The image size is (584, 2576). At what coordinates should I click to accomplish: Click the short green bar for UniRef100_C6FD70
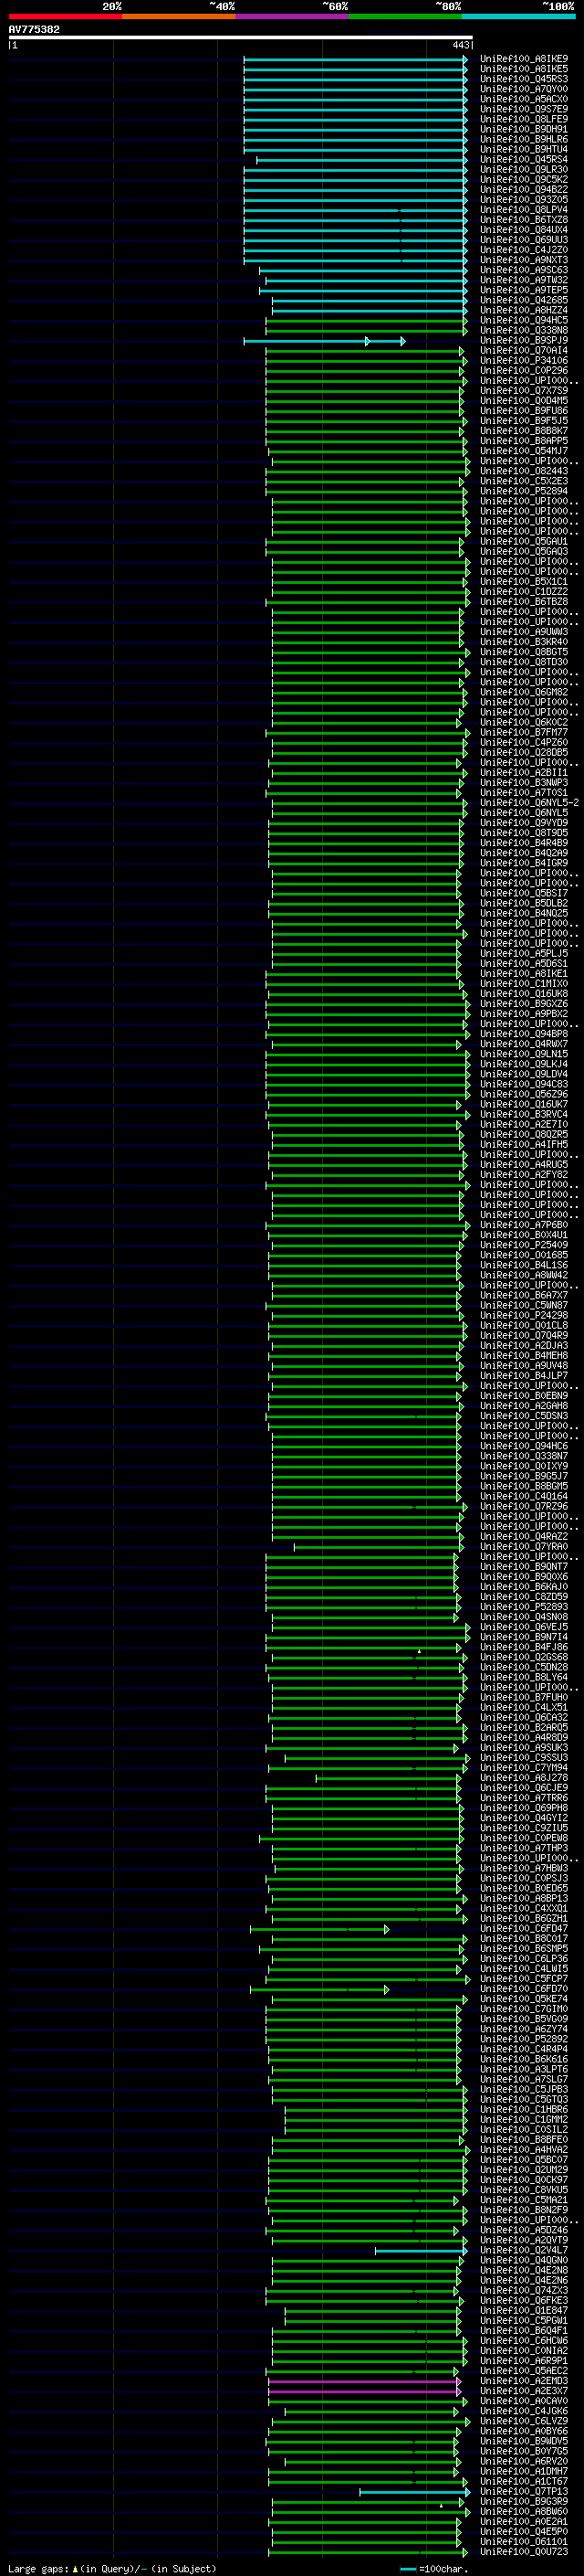pyautogui.click(x=319, y=1989)
